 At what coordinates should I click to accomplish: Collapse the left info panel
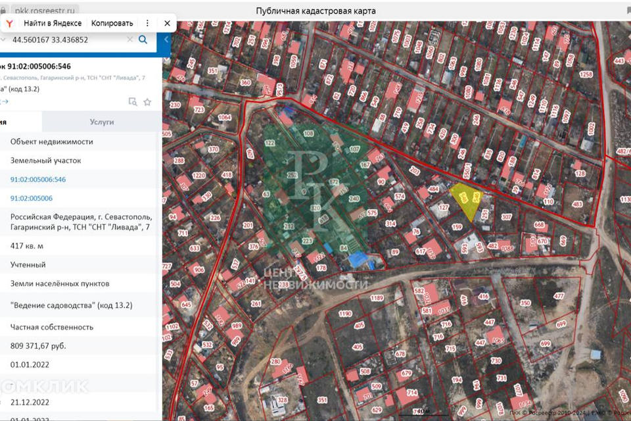(166, 39)
